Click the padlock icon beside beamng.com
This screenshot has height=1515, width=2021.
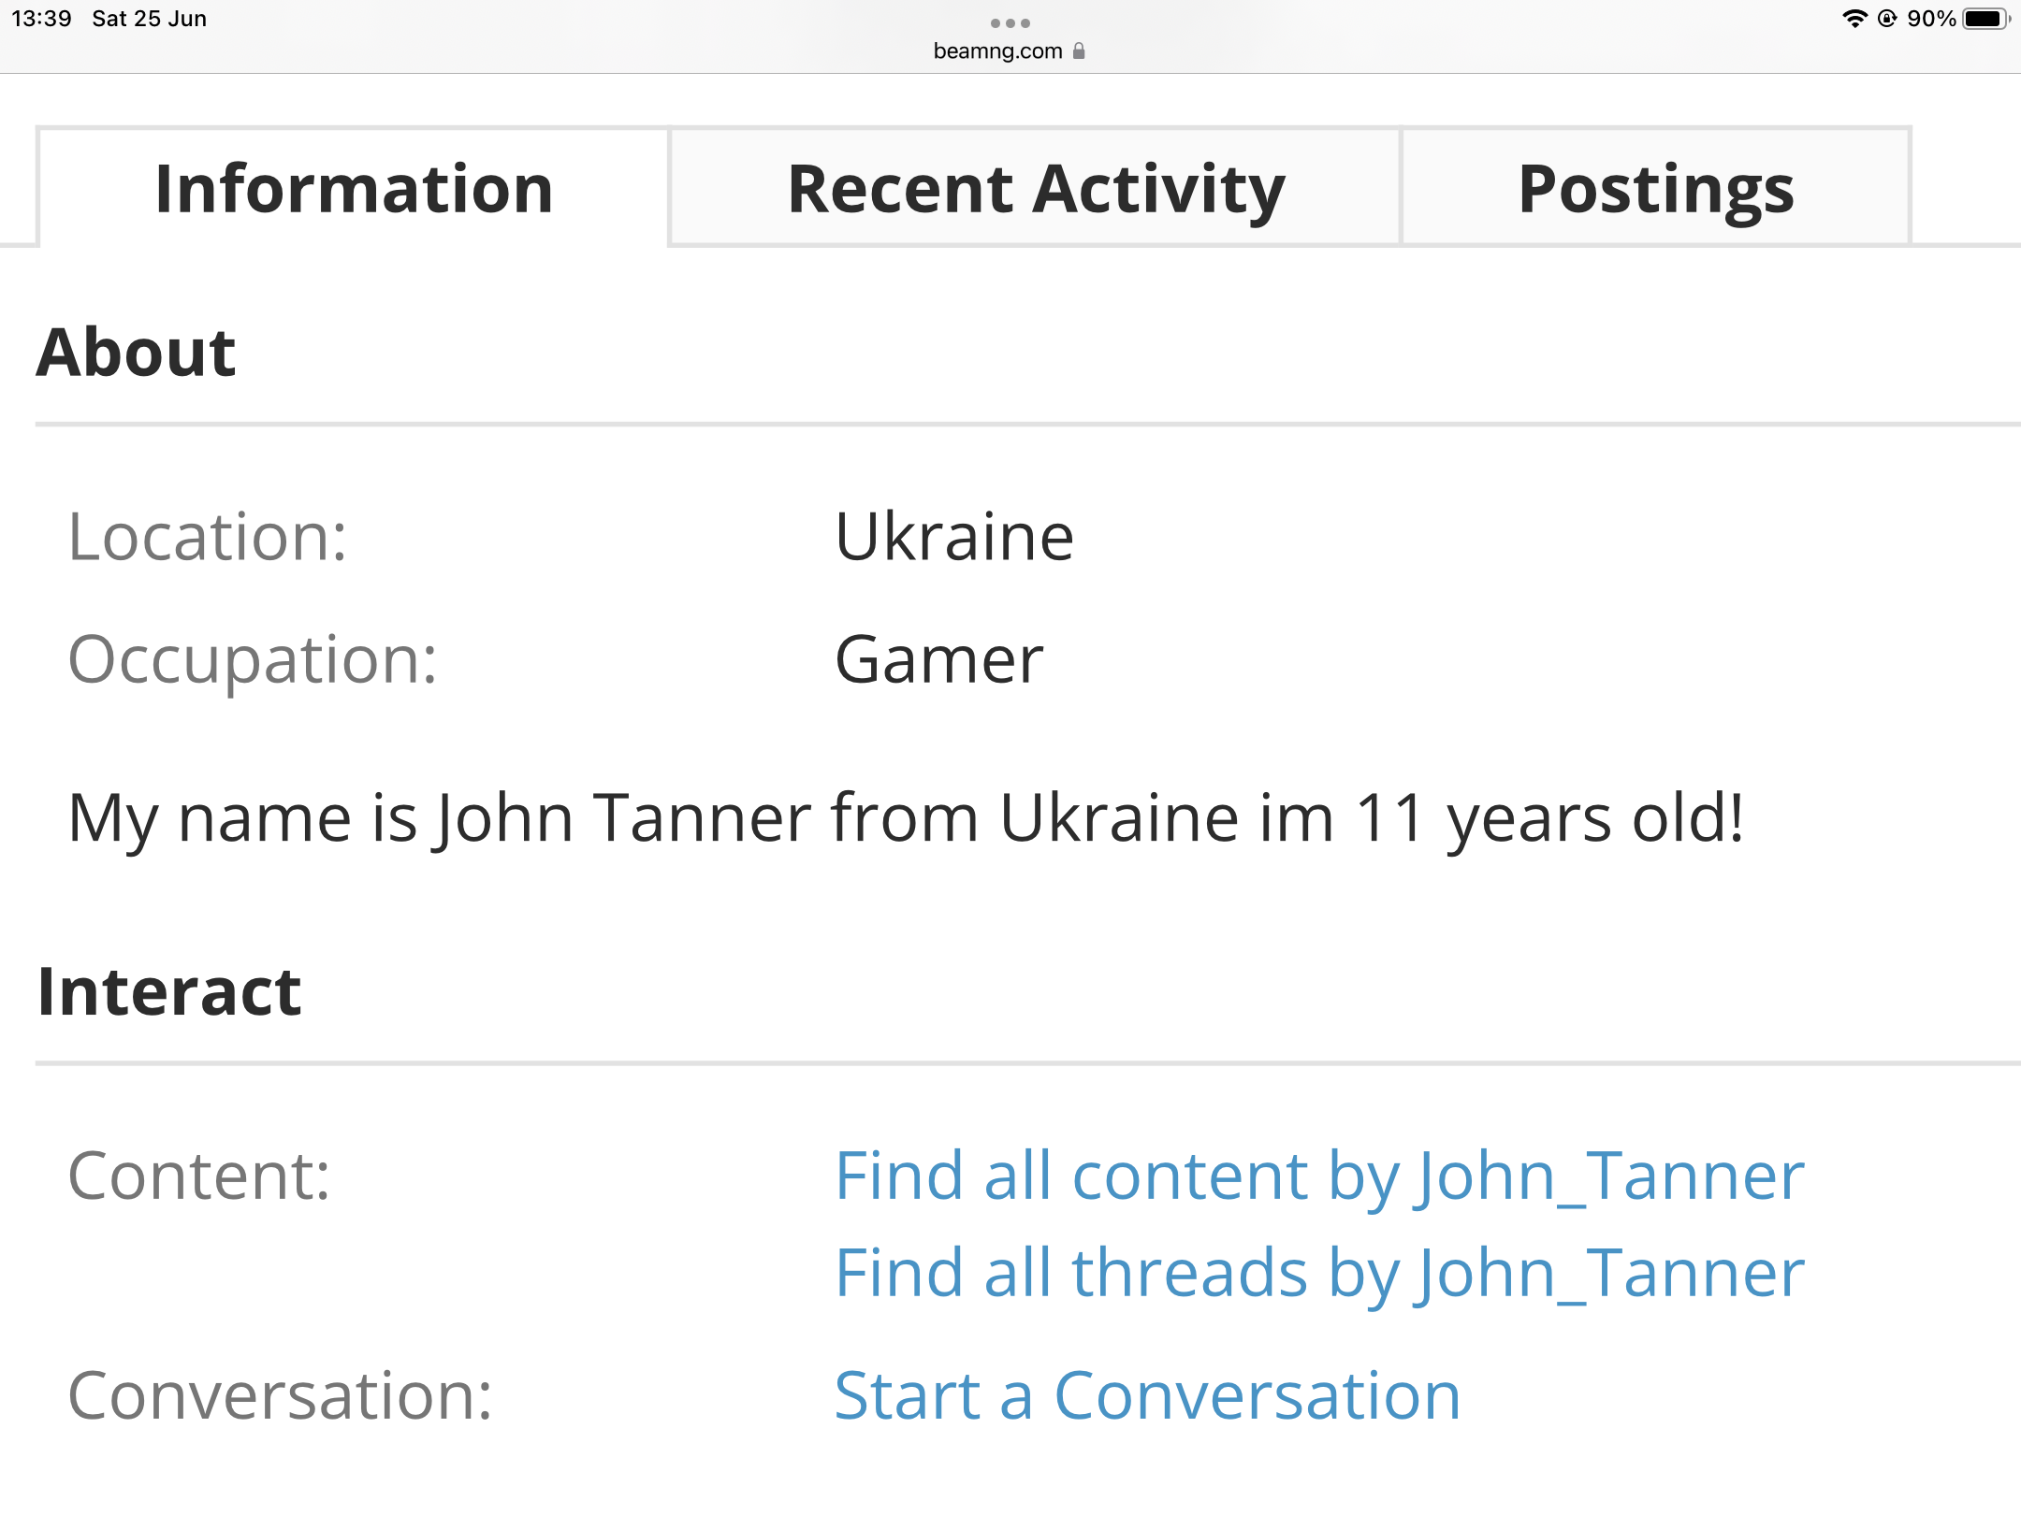click(1079, 50)
